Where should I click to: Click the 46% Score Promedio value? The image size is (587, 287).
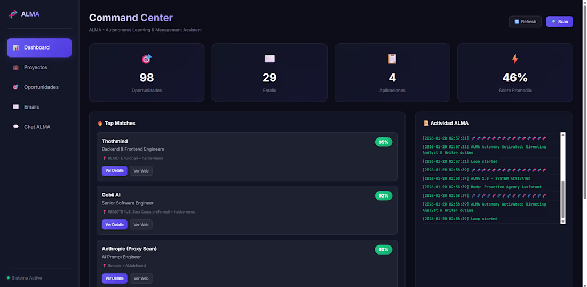(x=515, y=77)
